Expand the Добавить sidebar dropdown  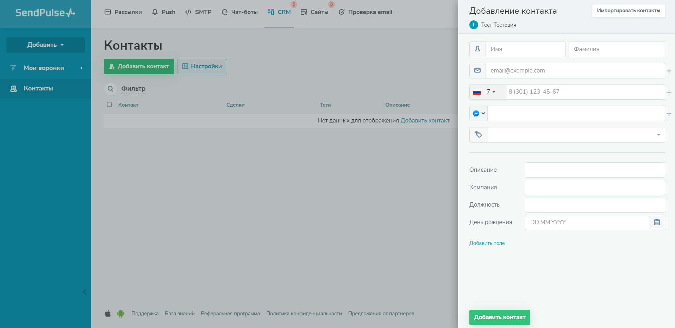[x=45, y=45]
